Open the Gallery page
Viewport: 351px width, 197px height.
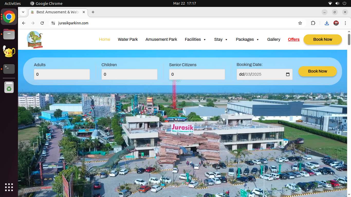tap(274, 40)
